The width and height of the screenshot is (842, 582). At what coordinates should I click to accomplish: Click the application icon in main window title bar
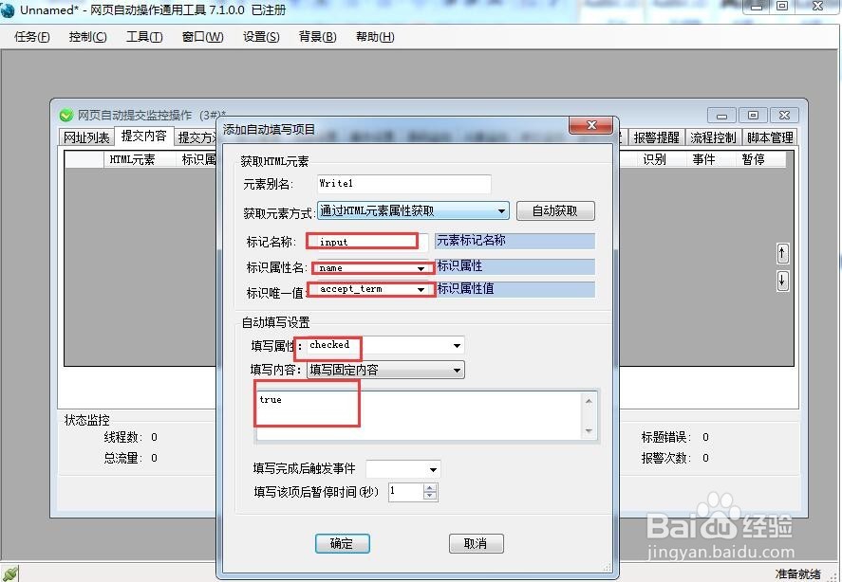(x=9, y=9)
